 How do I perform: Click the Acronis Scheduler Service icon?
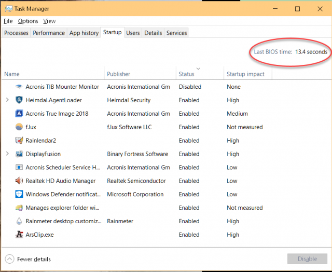19,167
